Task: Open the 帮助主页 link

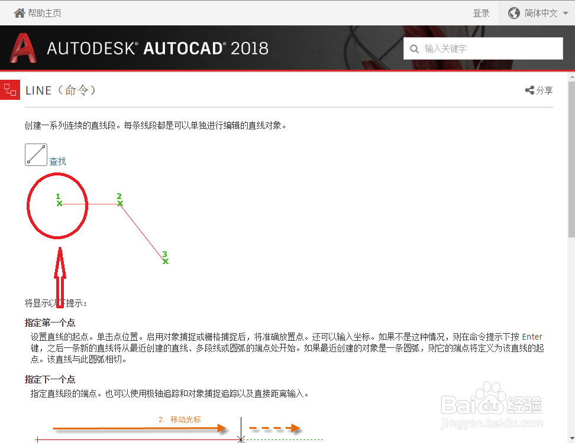Action: tap(45, 13)
